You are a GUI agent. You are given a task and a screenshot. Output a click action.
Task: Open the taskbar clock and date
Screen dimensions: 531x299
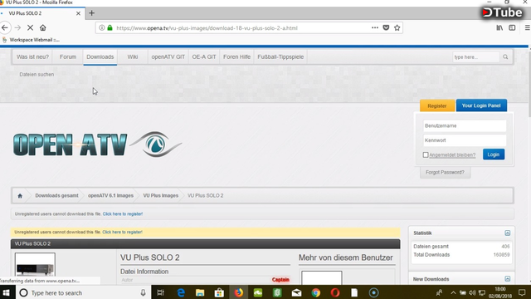[499, 292]
